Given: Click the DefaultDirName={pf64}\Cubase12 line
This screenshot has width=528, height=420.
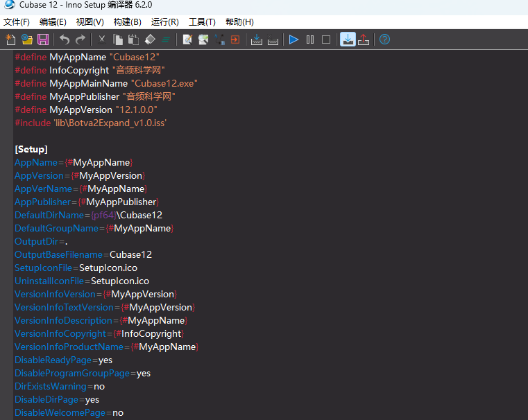Looking at the screenshot, I should click(x=89, y=216).
